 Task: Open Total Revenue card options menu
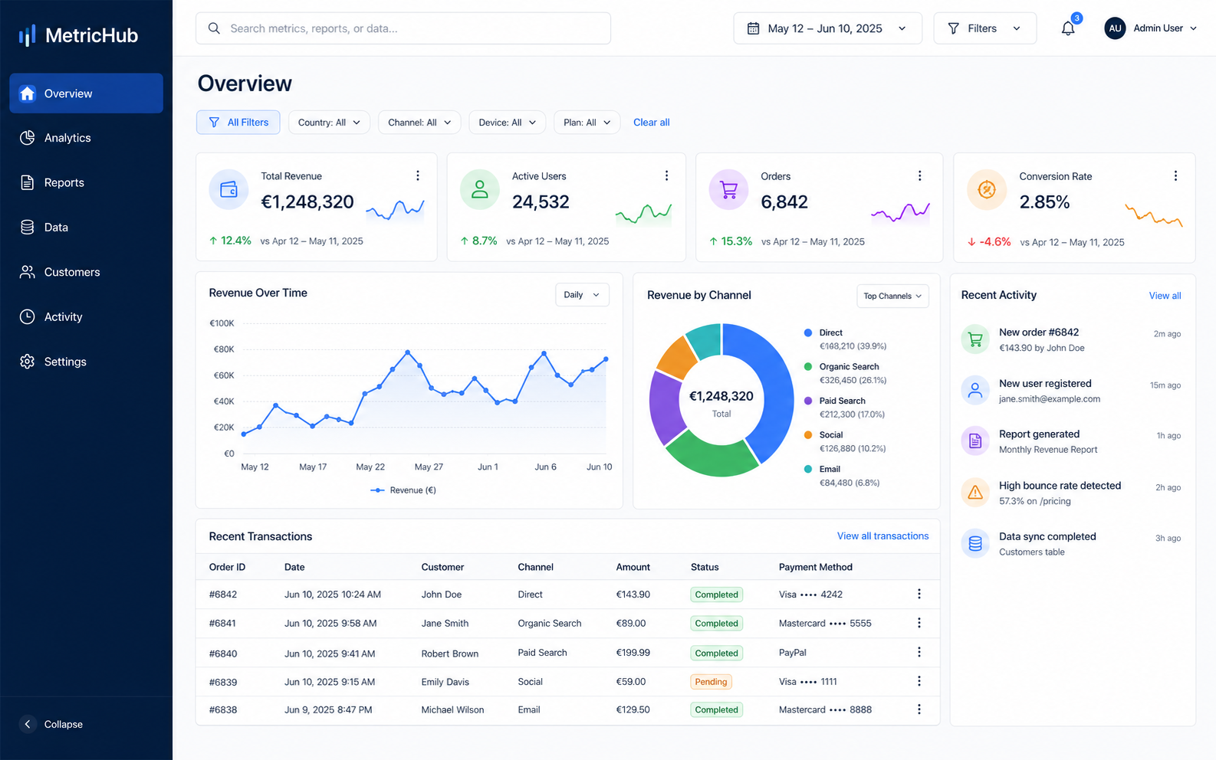pos(418,175)
